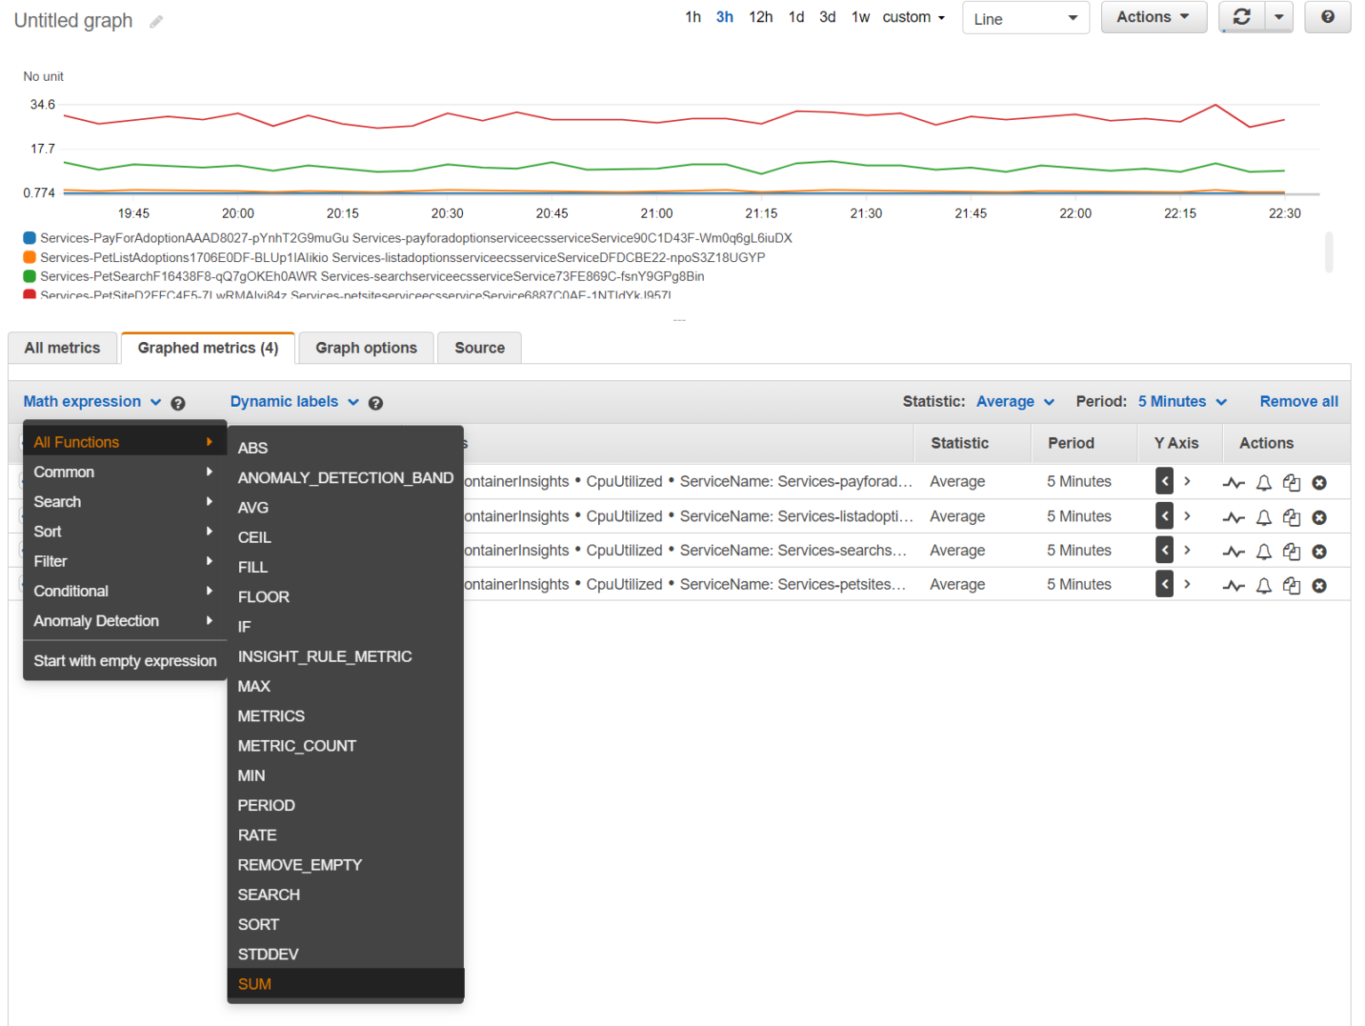The width and height of the screenshot is (1365, 1026).
Task: Open the Actions button menu
Action: coord(1153,17)
